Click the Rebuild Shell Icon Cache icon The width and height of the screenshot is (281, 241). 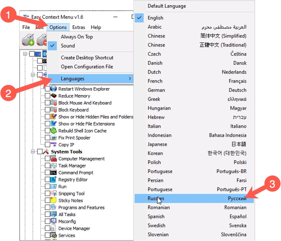54,130
